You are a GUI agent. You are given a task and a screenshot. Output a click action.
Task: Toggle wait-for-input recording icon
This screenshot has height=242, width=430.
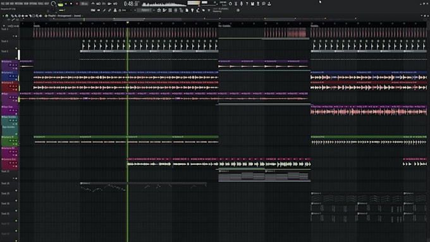(99, 4)
